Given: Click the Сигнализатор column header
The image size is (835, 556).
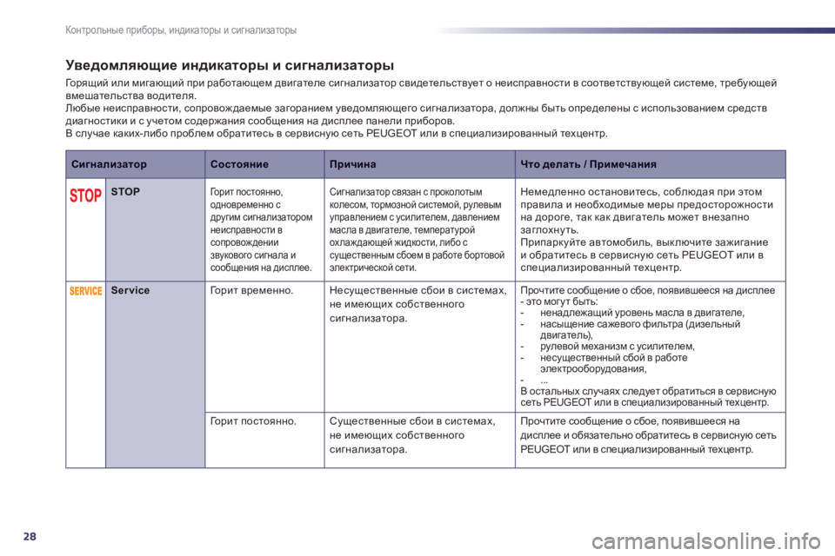Looking at the screenshot, I should tap(109, 163).
